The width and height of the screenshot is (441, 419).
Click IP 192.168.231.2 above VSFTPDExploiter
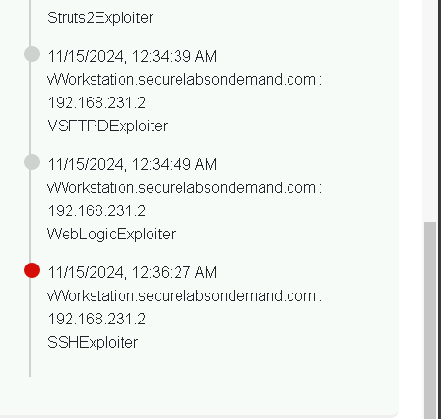tap(96, 103)
